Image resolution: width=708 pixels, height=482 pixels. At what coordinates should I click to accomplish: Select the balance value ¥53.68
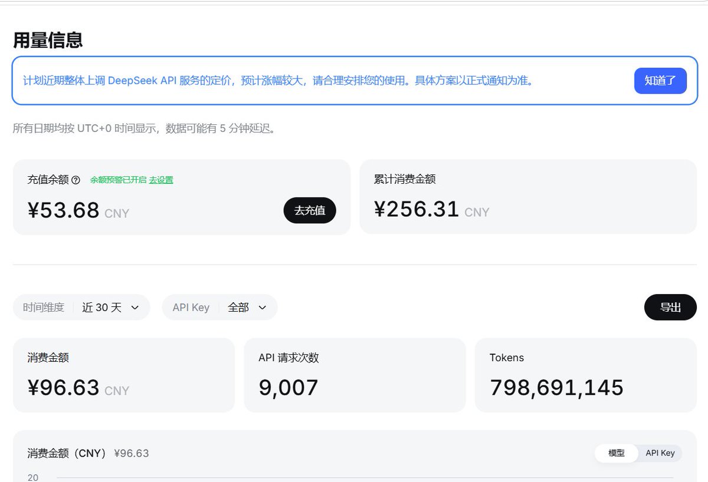64,210
